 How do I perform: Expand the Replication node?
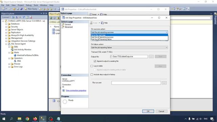[x=6, y=33]
